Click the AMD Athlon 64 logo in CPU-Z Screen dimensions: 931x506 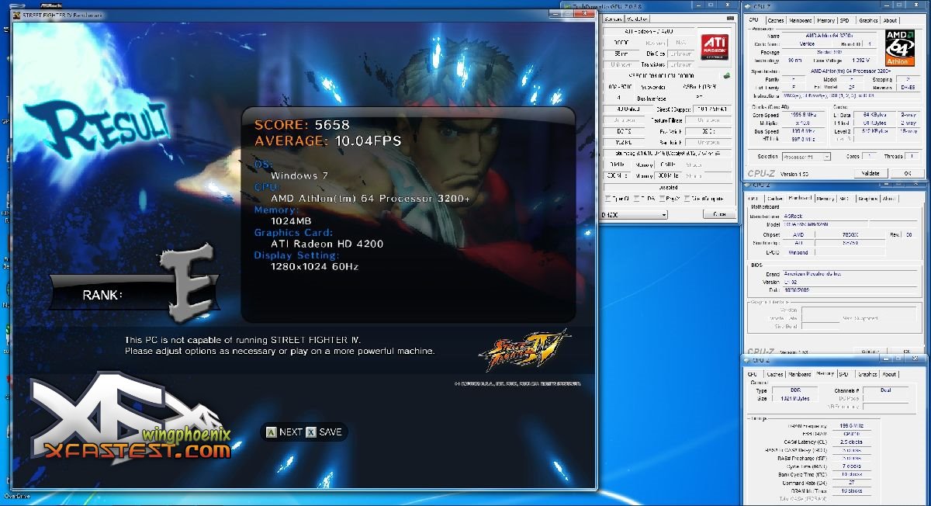pyautogui.click(x=901, y=47)
